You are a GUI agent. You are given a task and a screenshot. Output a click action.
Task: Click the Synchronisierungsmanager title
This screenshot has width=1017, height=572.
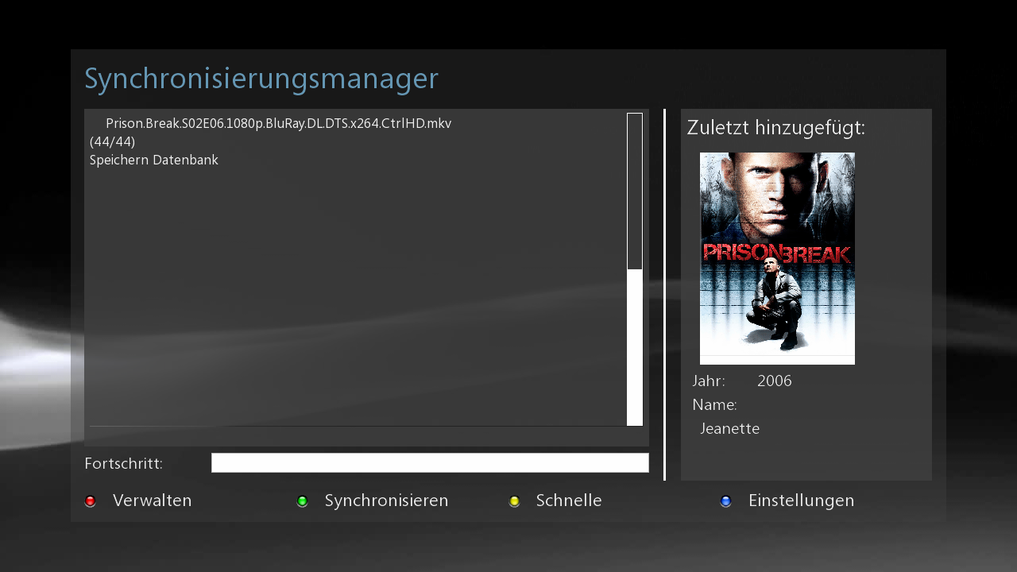(x=261, y=79)
